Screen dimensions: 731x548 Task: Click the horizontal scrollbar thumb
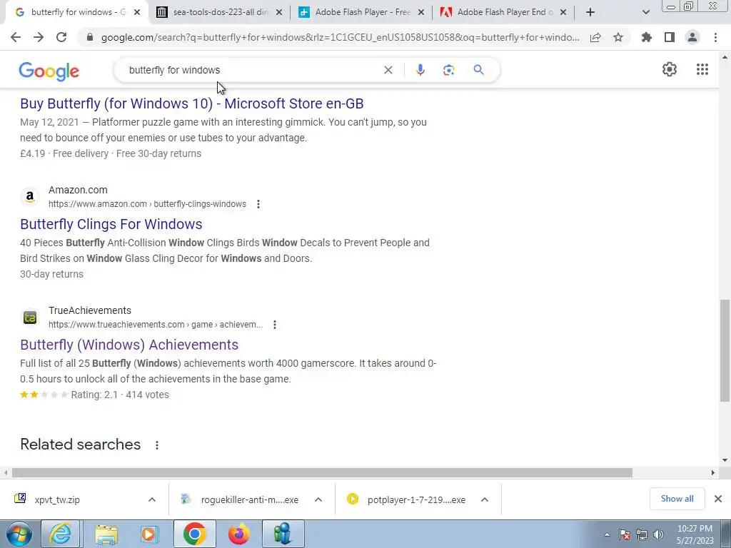click(322, 472)
